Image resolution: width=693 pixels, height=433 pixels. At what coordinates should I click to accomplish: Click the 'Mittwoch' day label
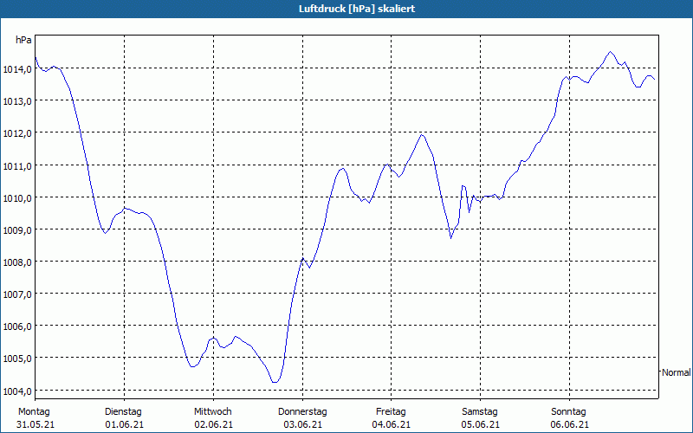(212, 412)
